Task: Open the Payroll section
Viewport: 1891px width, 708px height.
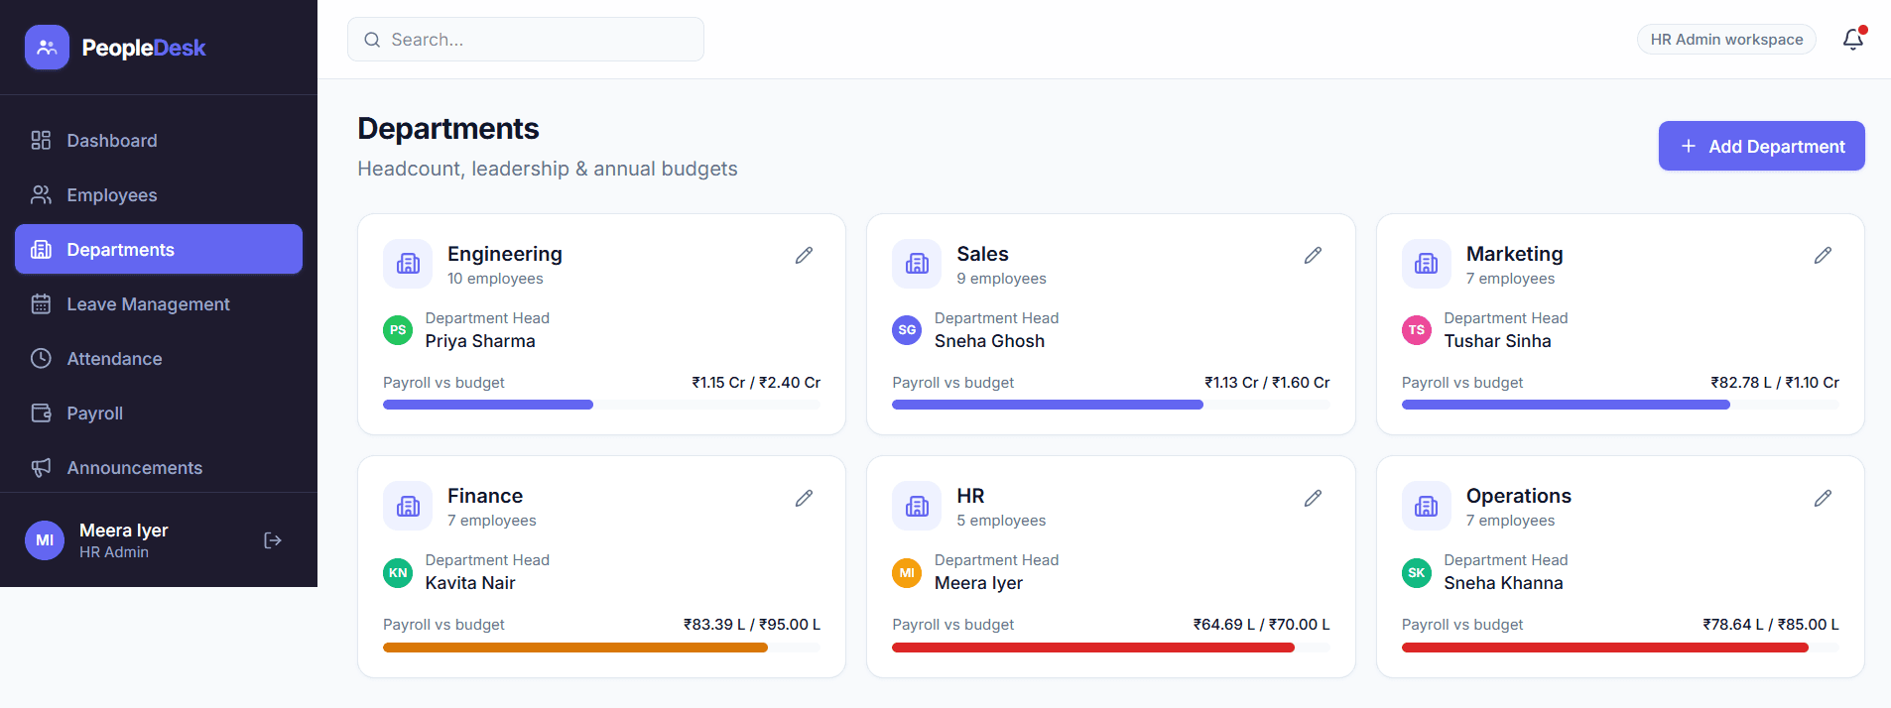Action: pos(159,413)
